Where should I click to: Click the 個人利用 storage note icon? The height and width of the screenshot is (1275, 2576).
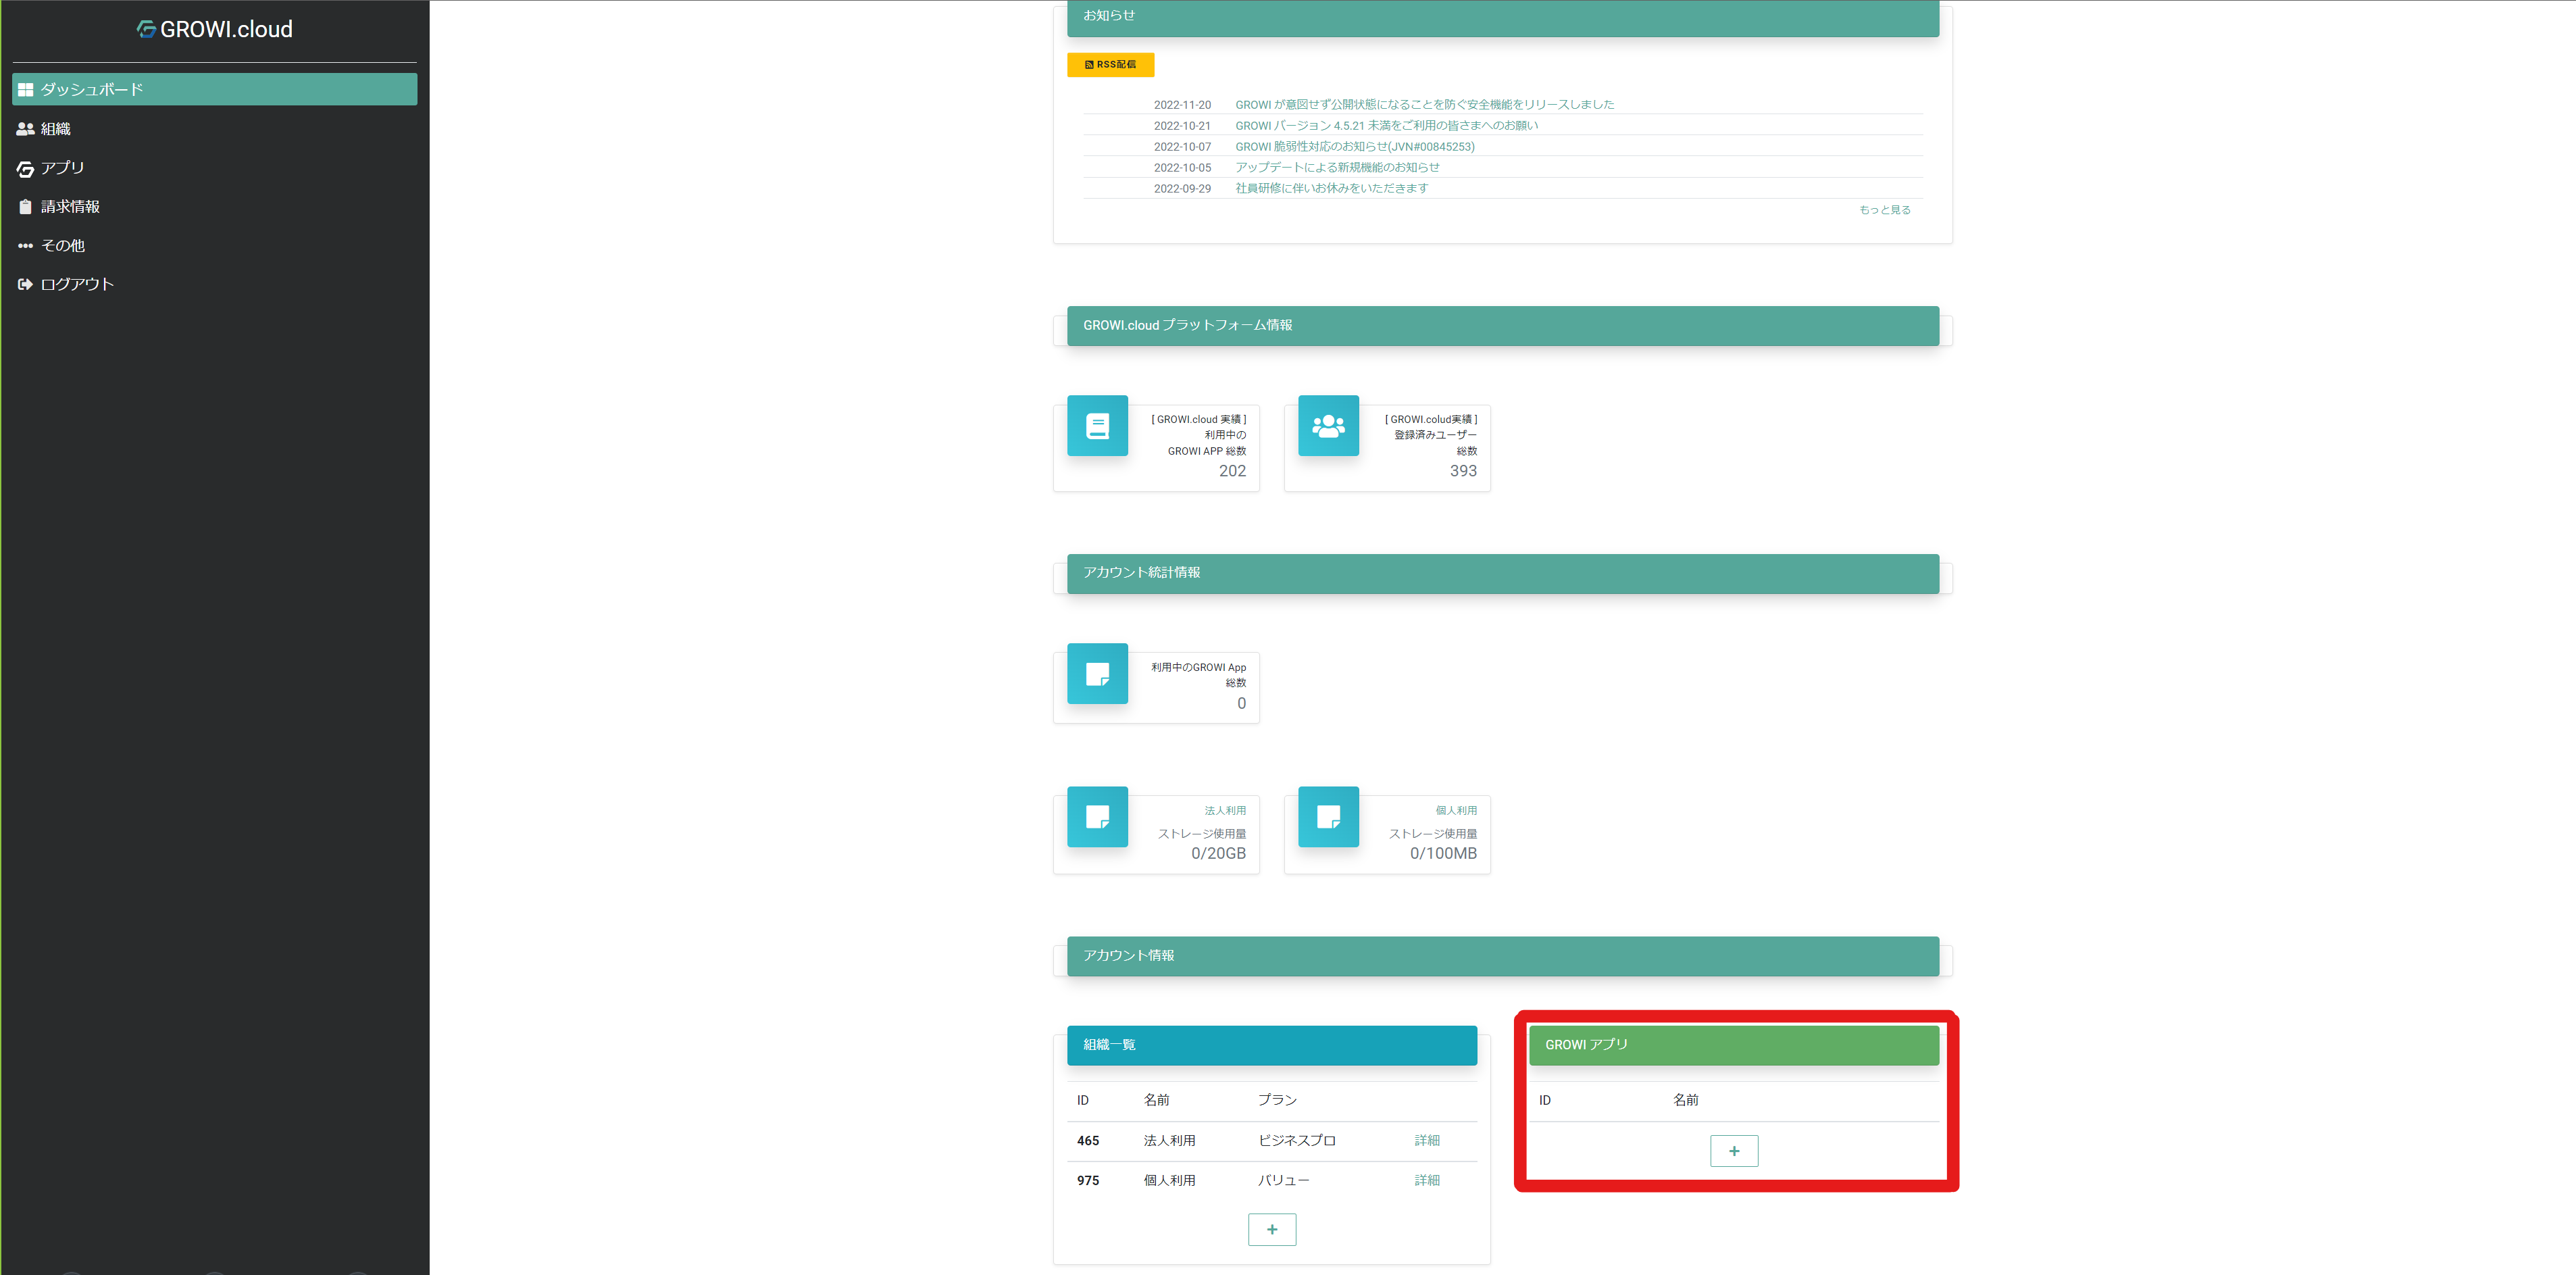pos(1328,817)
